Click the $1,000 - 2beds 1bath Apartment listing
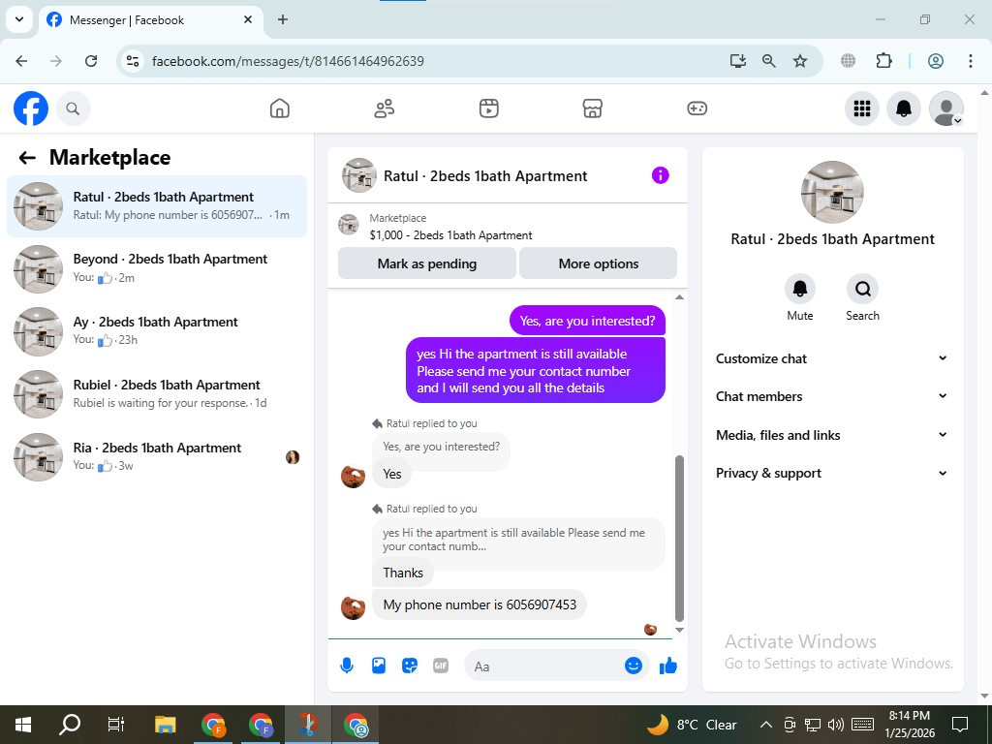The width and height of the screenshot is (992, 744). pyautogui.click(x=450, y=235)
